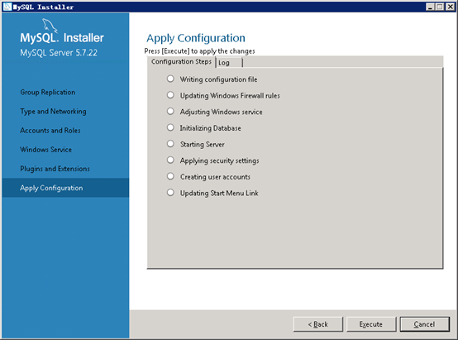Click the 'MySQL Server 5.7.22' label
Viewport: 458px width, 340px height.
coord(59,53)
